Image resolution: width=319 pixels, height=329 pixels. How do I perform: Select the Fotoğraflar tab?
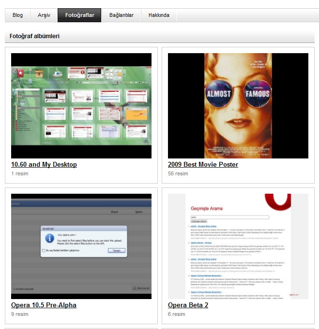coord(79,15)
